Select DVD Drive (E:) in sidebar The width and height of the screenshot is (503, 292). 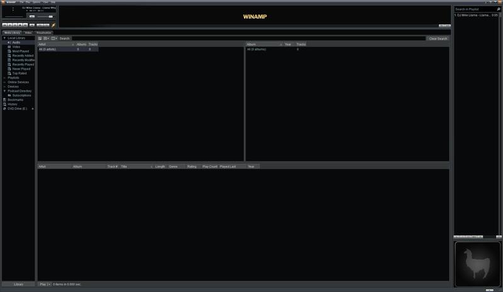(x=18, y=109)
